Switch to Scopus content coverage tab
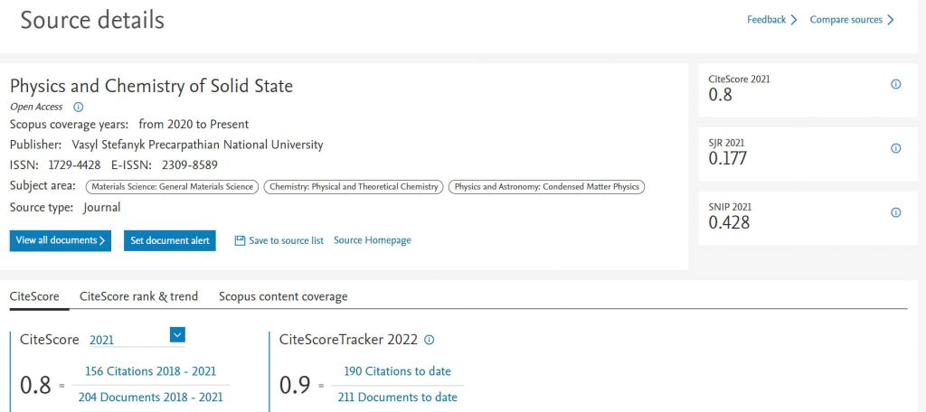The height and width of the screenshot is (412, 926). pyautogui.click(x=283, y=296)
